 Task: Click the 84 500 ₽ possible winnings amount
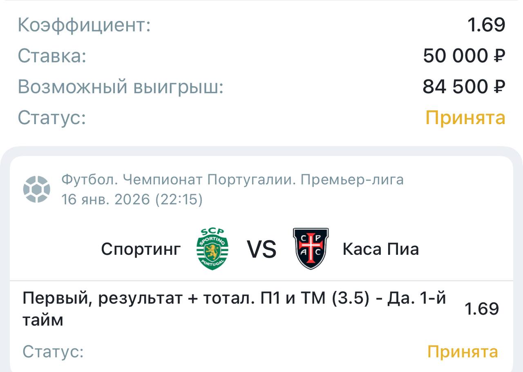pos(464,87)
